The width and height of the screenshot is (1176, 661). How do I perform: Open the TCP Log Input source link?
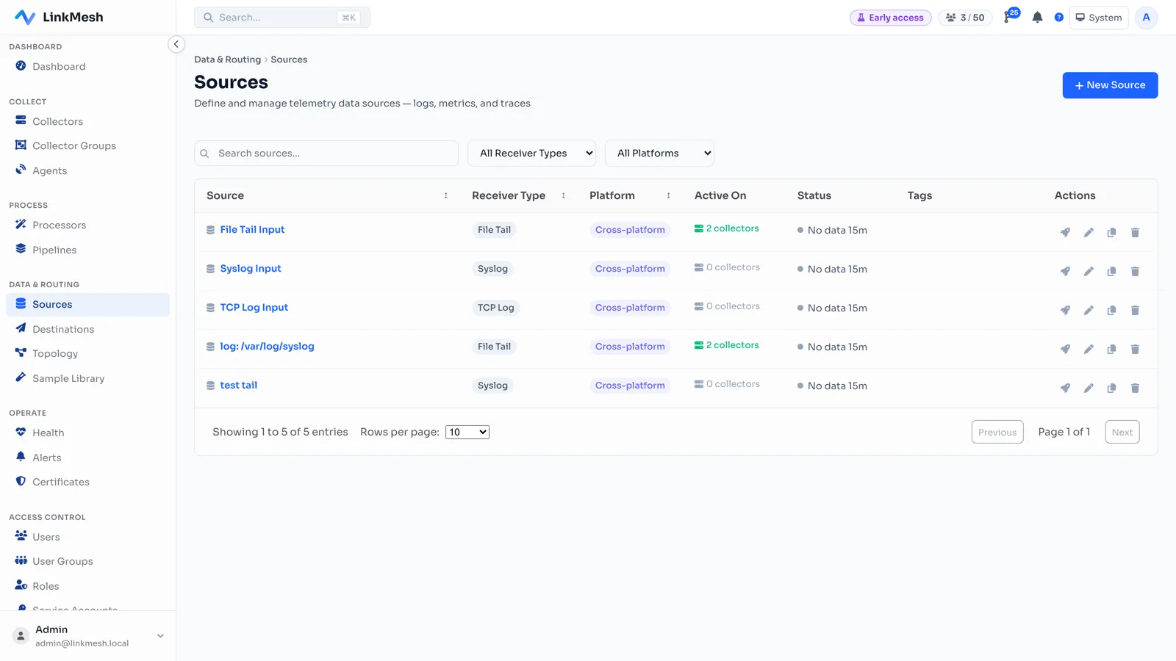coord(254,308)
